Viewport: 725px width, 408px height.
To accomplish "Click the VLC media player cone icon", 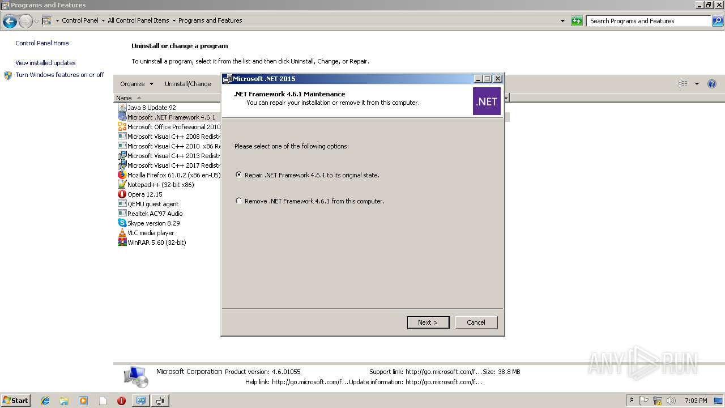I will 122,232.
